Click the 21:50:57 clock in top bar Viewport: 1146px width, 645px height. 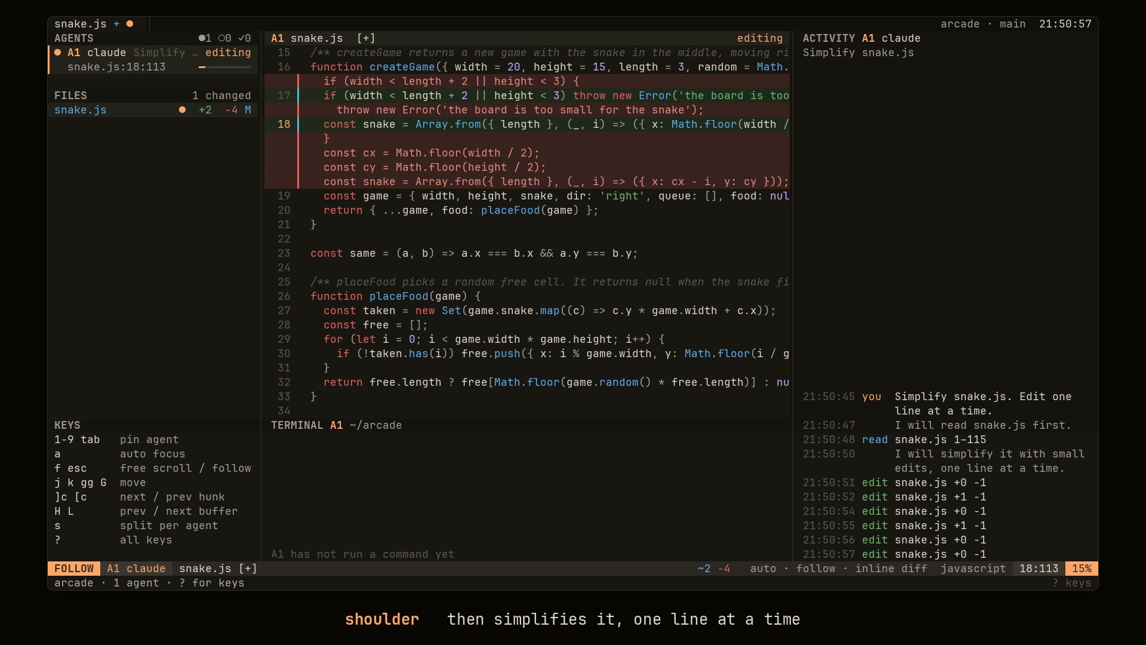pyautogui.click(x=1065, y=24)
